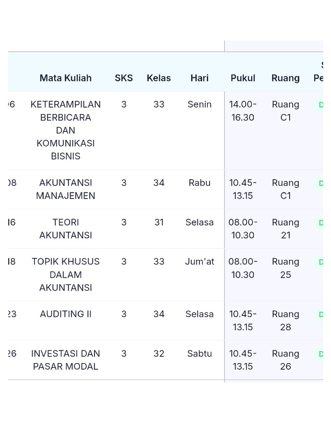This screenshot has width=331, height=441.
Task: Select Topik Khusus Dalam Akuntansi course
Action: 66,274
